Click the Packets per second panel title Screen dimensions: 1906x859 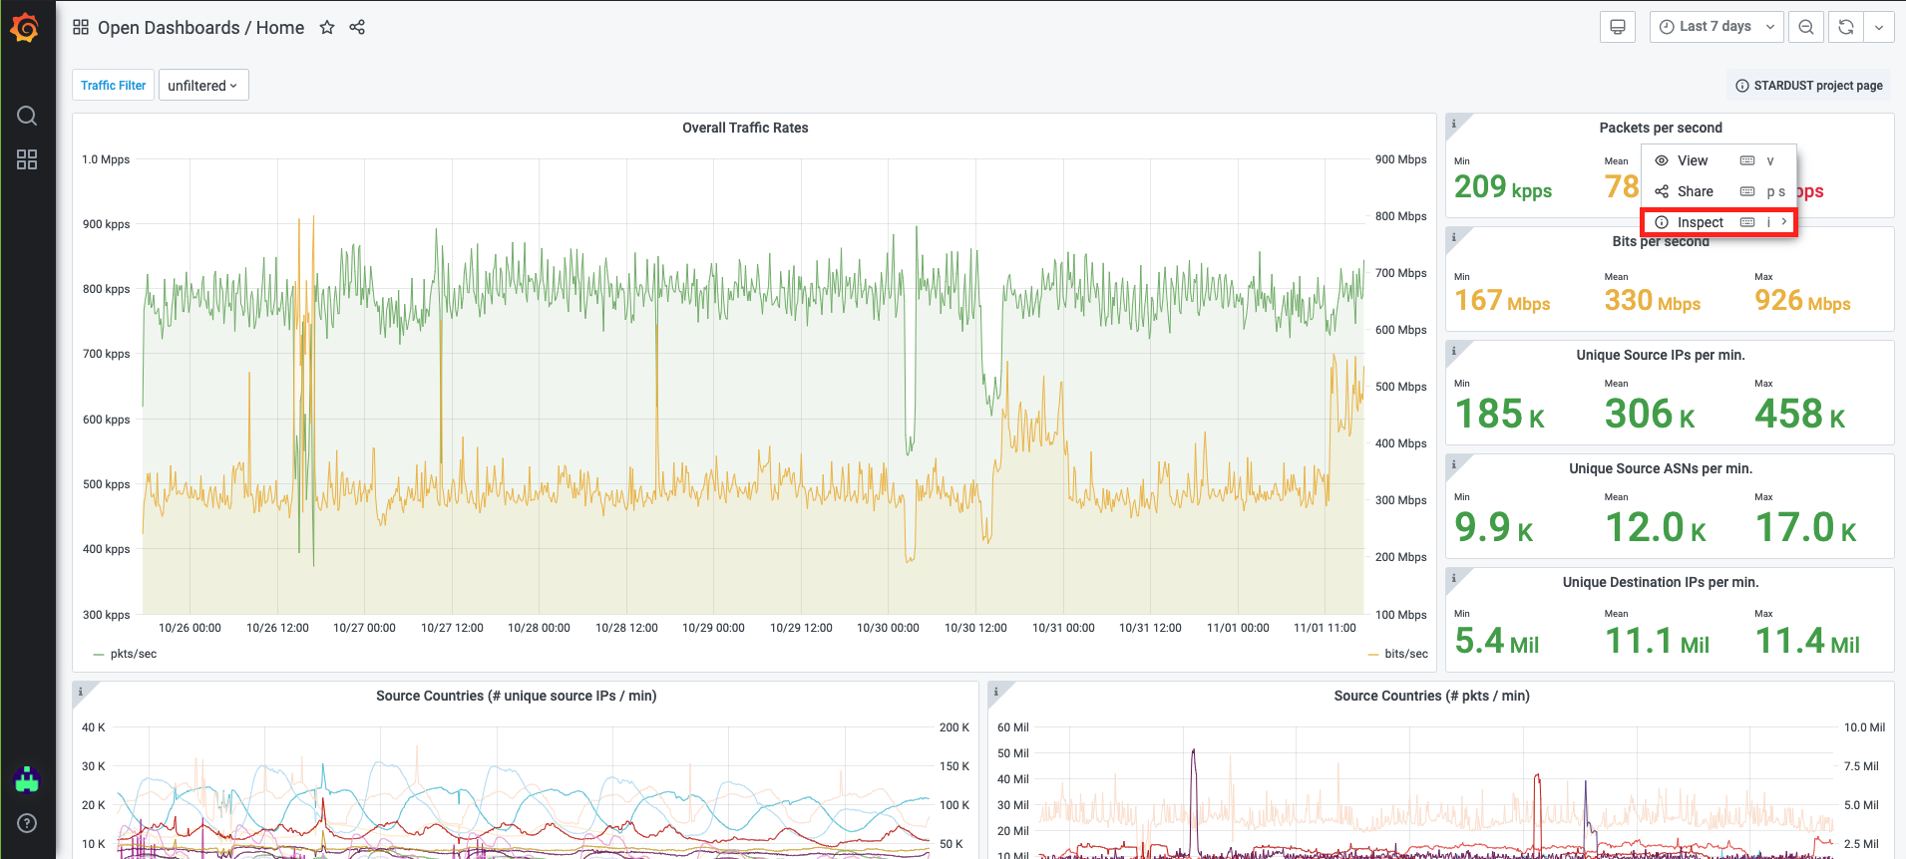1661,128
